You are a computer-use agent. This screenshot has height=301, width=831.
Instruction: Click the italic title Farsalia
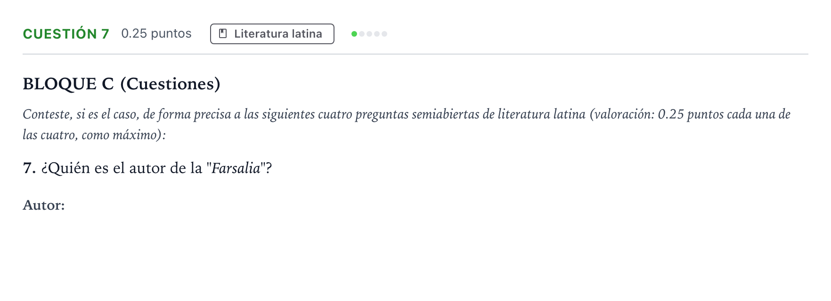236,168
